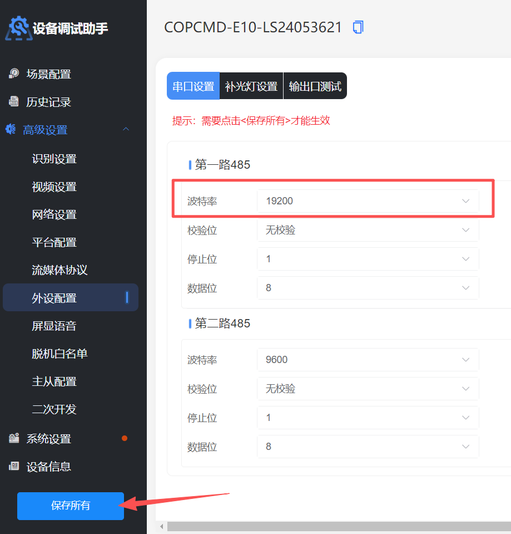This screenshot has width=511, height=534.
Task: Click the 历史记录 sidebar icon
Action: point(14,102)
